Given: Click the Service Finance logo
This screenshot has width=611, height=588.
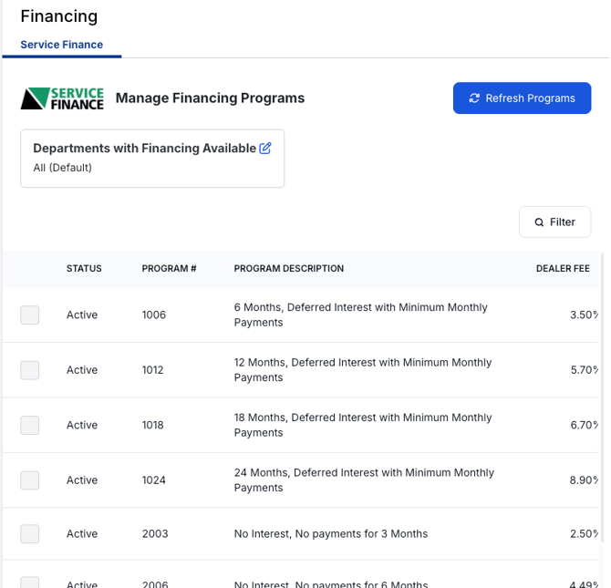Looking at the screenshot, I should (x=62, y=98).
